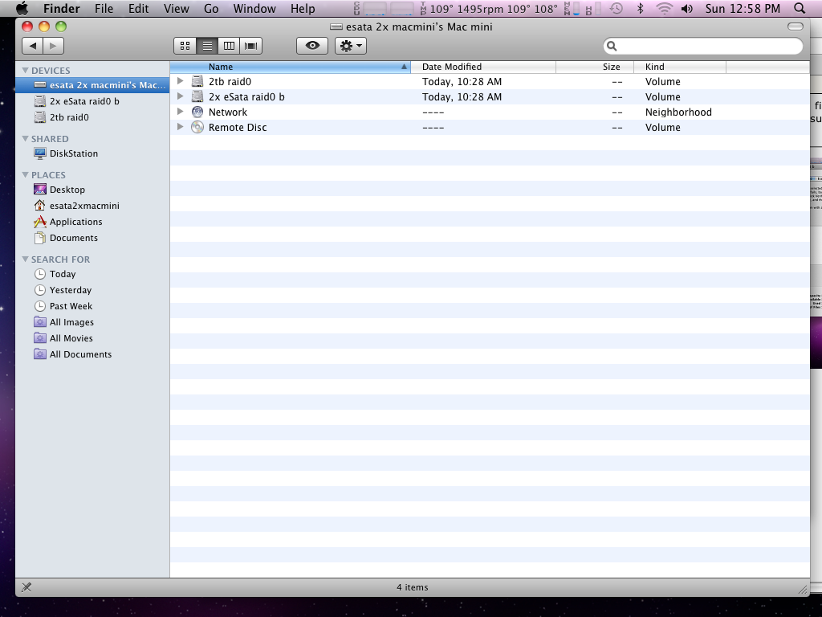Collapse the SHARED sidebar section
Image resolution: width=822 pixels, height=617 pixels.
click(x=25, y=138)
